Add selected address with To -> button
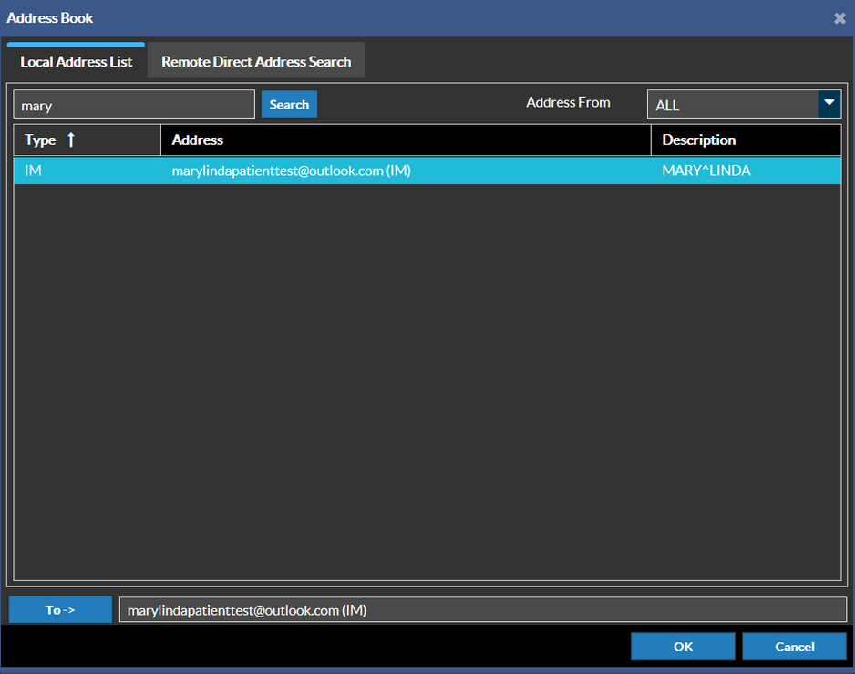This screenshot has height=674, width=855. click(x=60, y=609)
